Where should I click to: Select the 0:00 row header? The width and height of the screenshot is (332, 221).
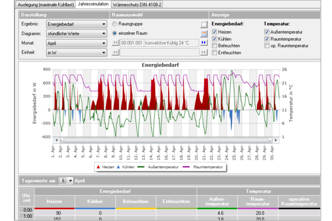click(27, 210)
